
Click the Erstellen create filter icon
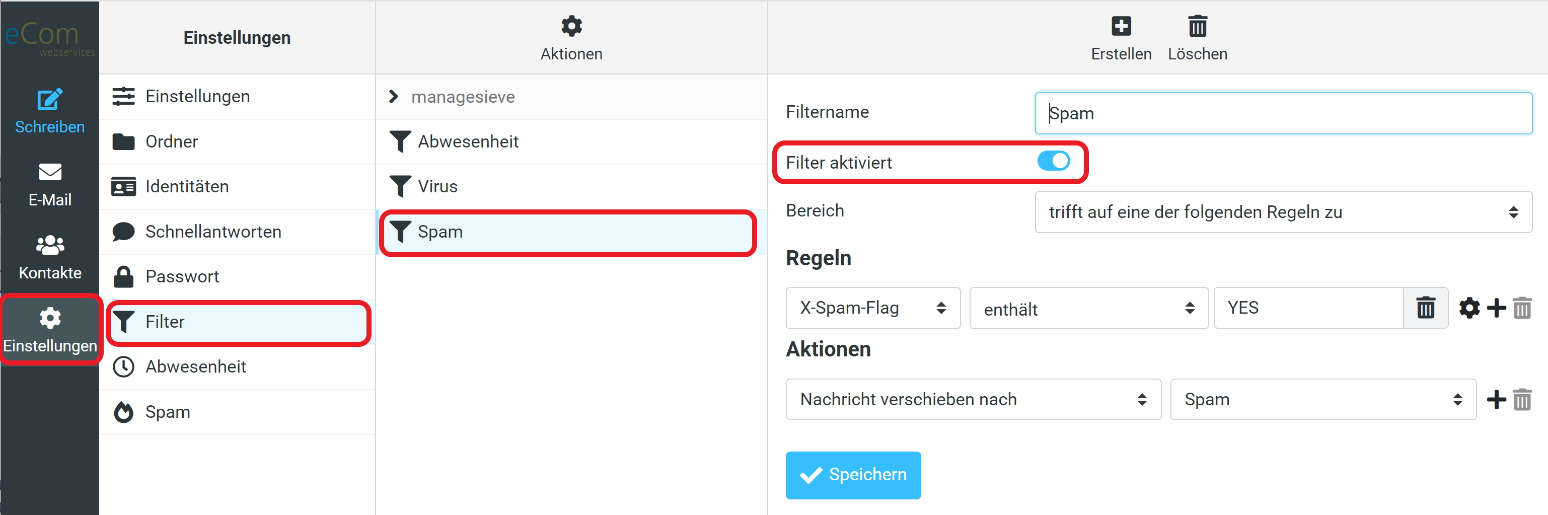tap(1121, 27)
